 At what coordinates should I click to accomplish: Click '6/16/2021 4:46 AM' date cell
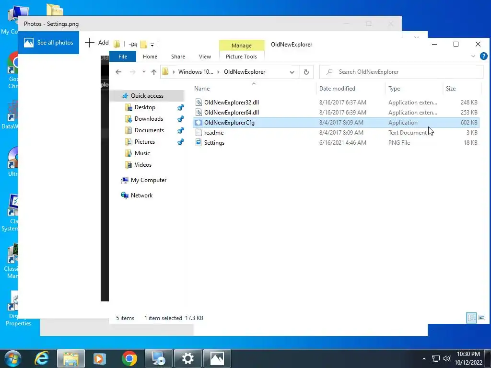(x=342, y=142)
